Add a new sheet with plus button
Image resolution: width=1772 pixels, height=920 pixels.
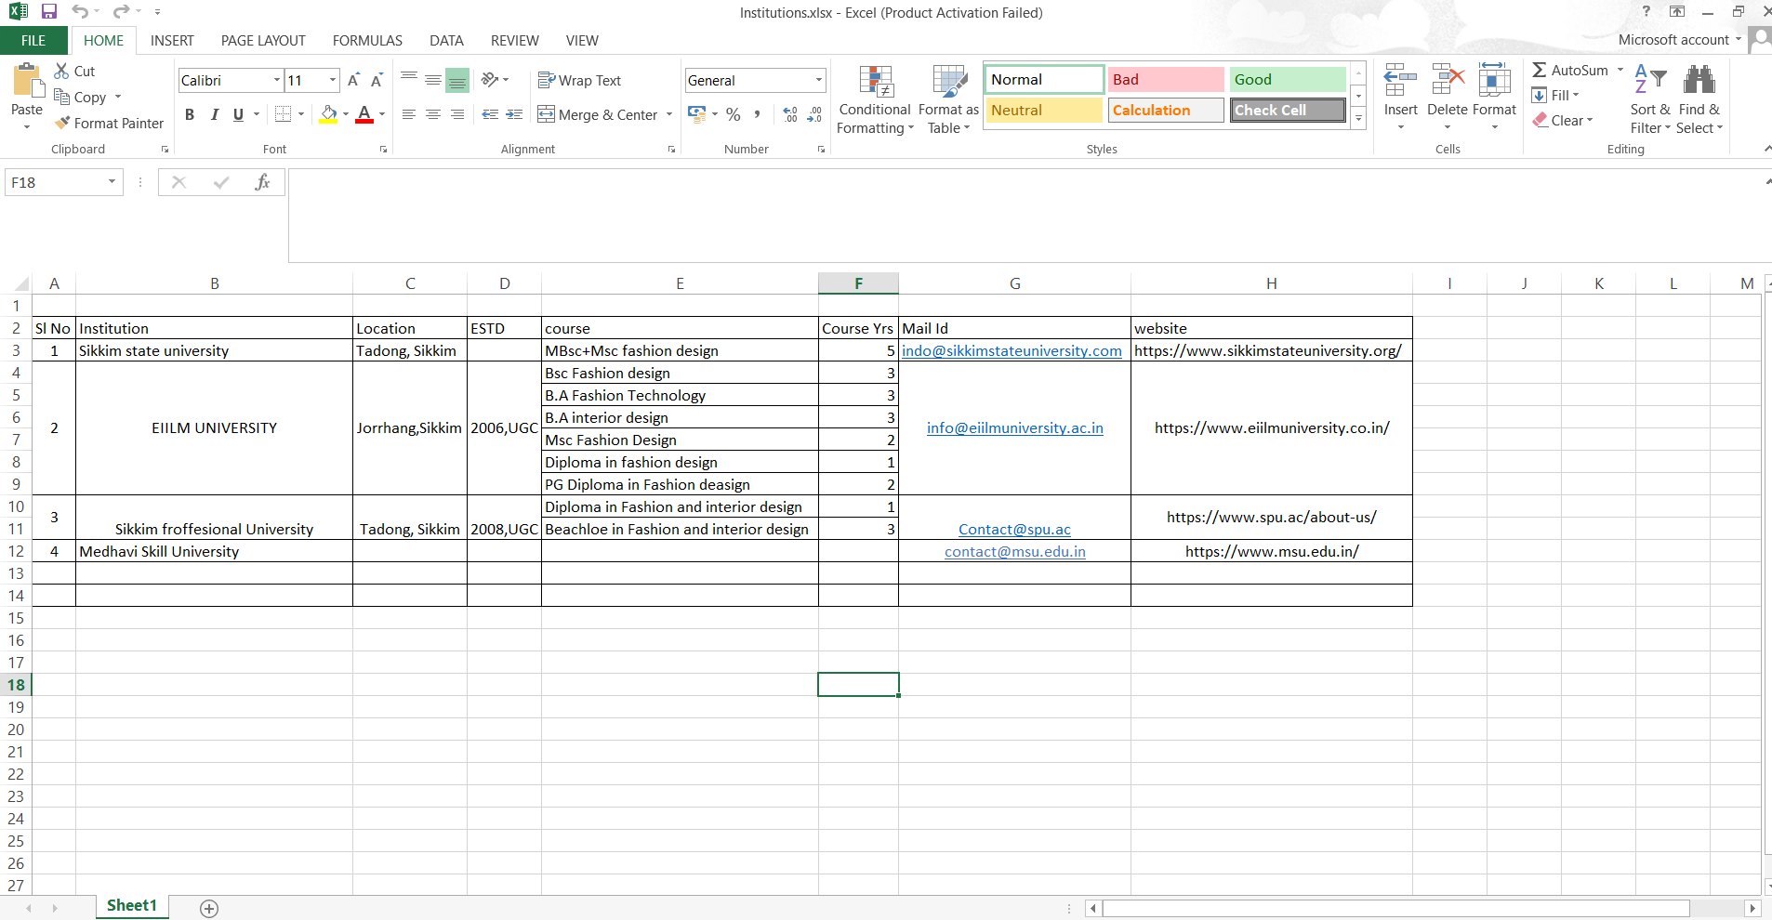[x=209, y=908]
